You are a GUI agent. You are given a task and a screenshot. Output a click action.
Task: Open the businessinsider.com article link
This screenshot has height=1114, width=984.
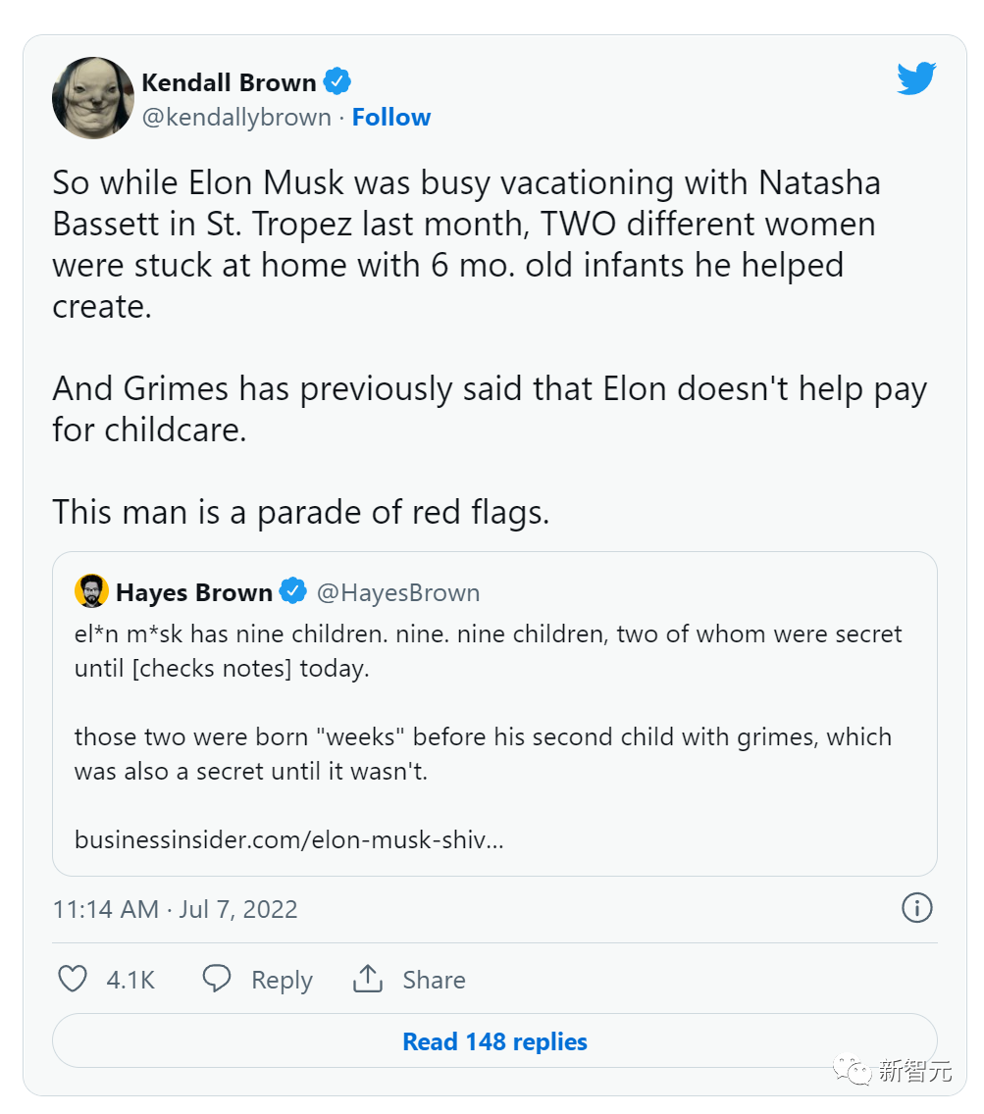[288, 840]
